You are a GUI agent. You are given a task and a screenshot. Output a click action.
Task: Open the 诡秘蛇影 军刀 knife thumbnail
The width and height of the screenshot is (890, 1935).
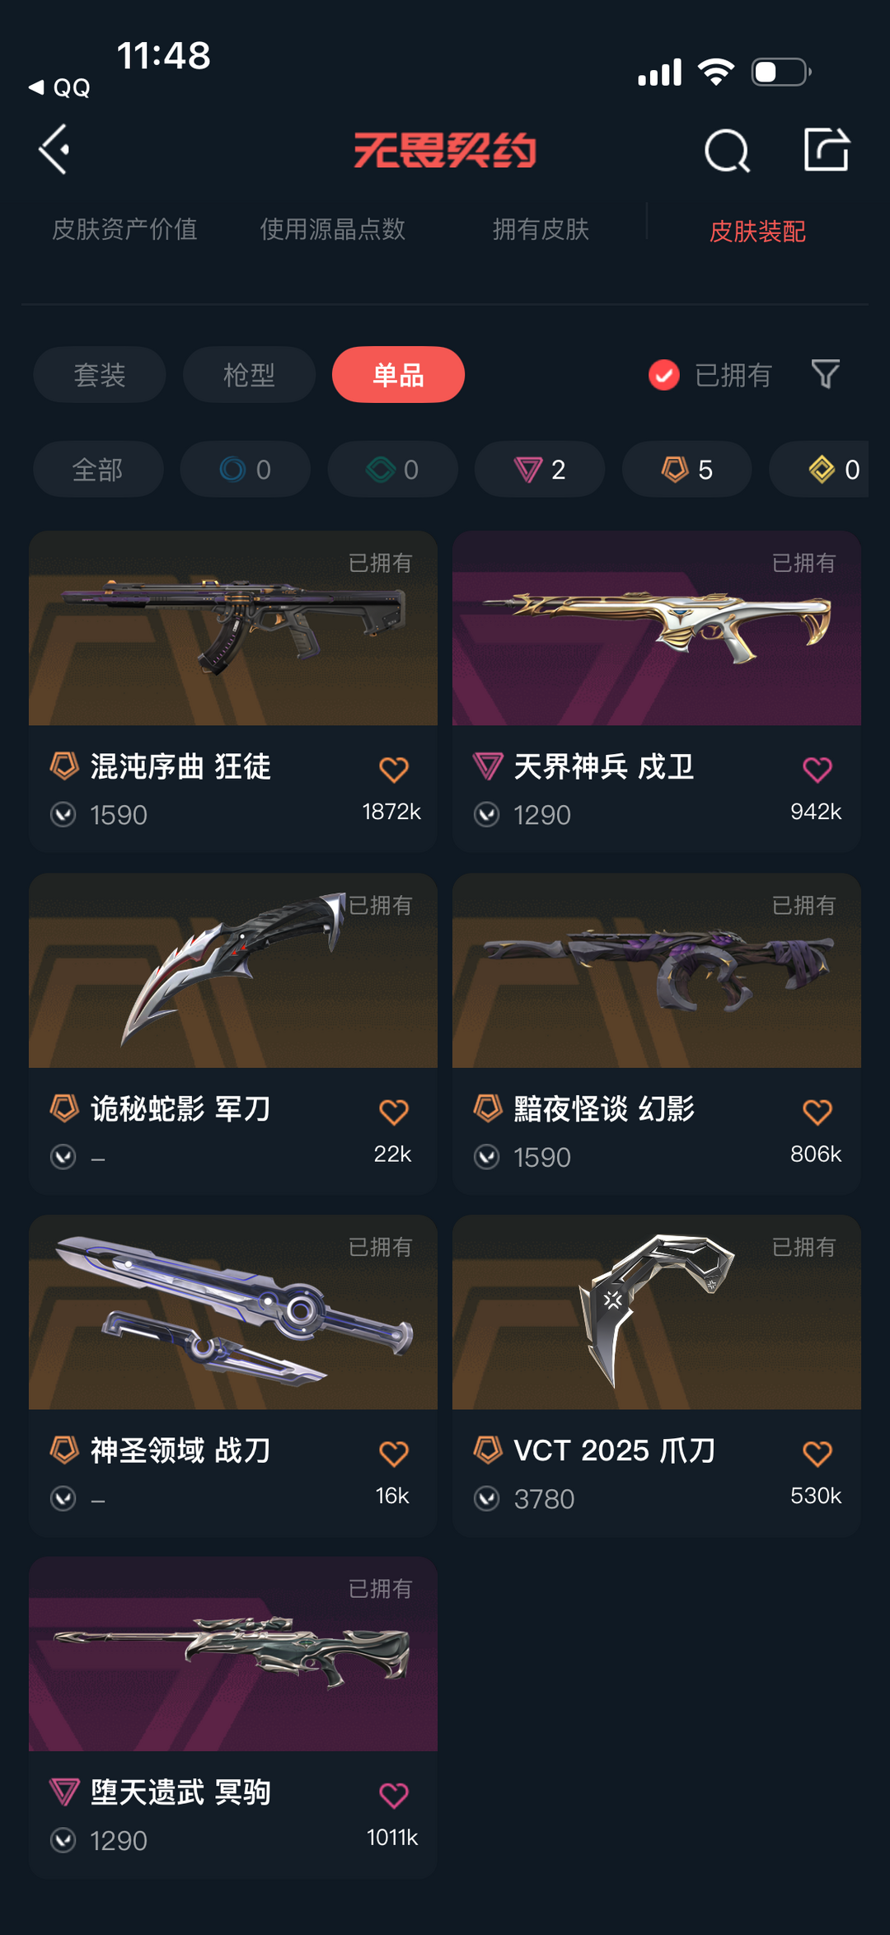[233, 970]
